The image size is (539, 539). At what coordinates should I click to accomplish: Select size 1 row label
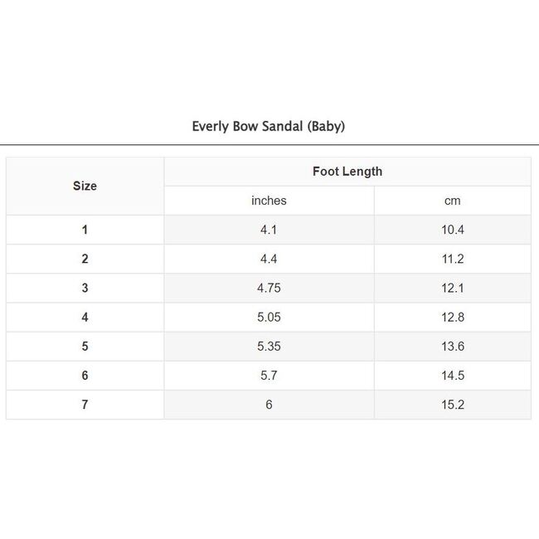coord(85,230)
